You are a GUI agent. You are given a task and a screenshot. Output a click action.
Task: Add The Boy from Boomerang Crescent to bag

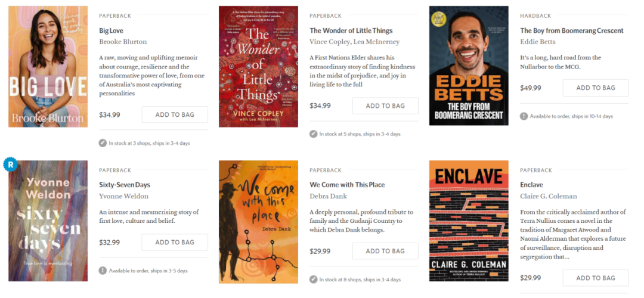tap(596, 88)
